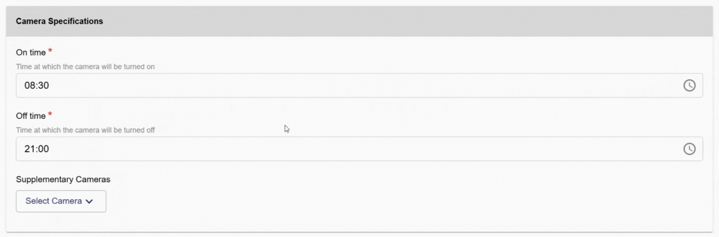Click the gray header bar beside the title

(376, 21)
